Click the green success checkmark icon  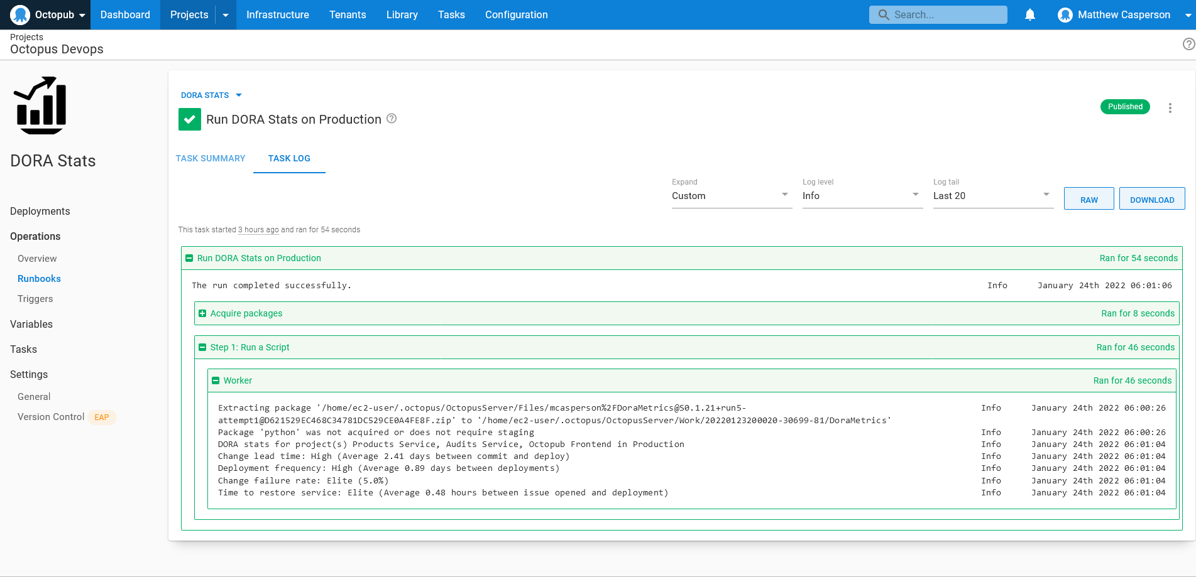tap(190, 119)
